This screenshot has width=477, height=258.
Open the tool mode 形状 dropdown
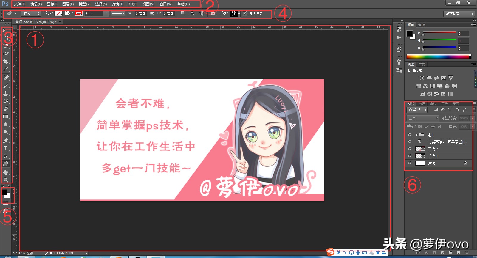(x=31, y=13)
